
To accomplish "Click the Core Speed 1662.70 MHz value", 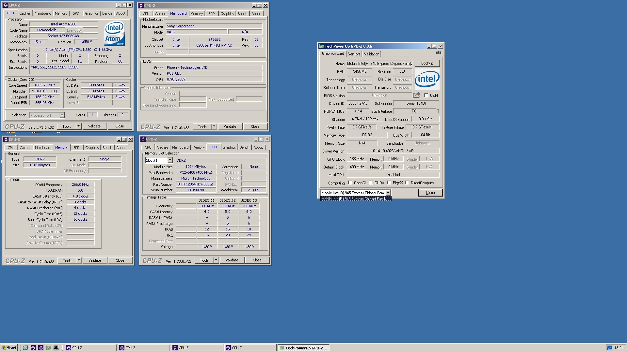I will point(45,85).
